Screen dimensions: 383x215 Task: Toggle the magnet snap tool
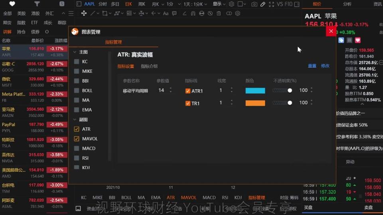(193, 14)
